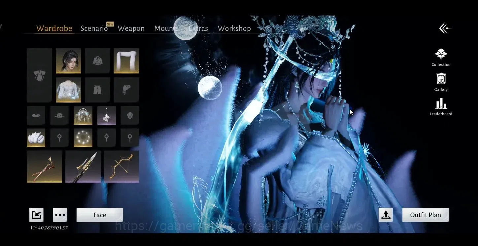478x246 pixels.
Task: View the Leaderboard
Action: pyautogui.click(x=441, y=107)
